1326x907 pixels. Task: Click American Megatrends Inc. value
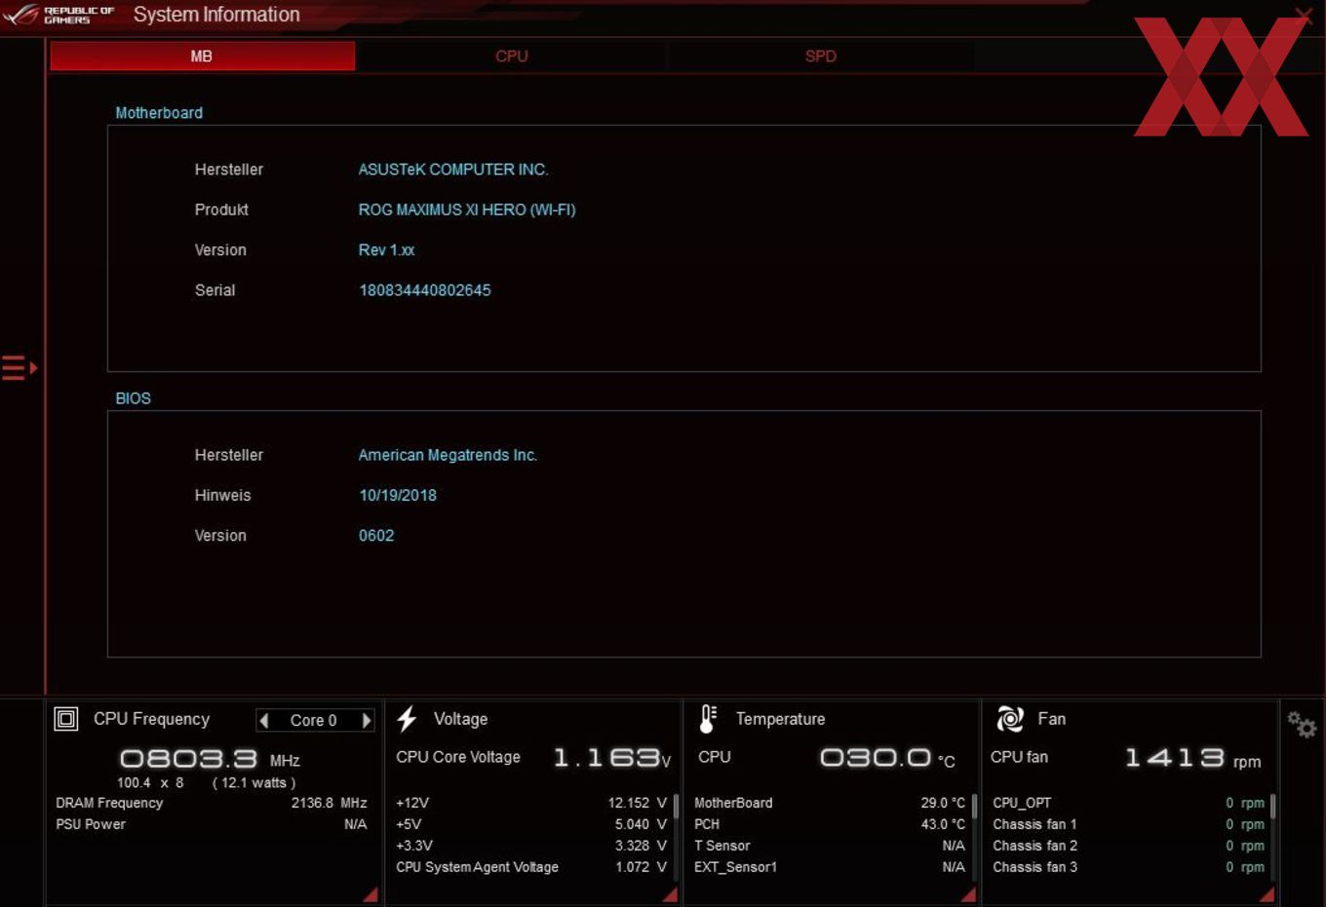point(448,455)
